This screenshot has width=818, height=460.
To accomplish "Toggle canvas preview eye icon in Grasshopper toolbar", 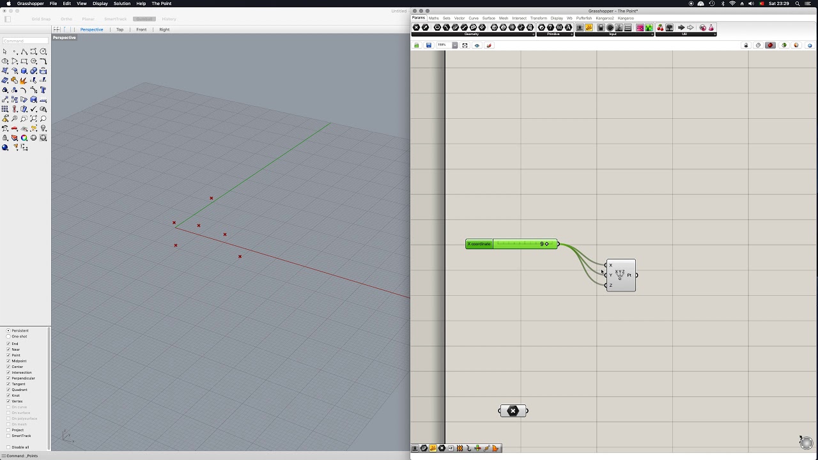I will 477,45.
